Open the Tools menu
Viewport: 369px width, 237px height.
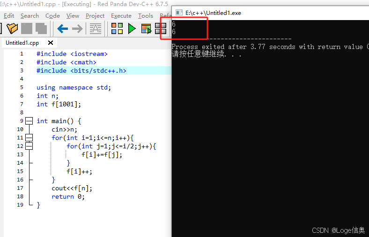[146, 16]
